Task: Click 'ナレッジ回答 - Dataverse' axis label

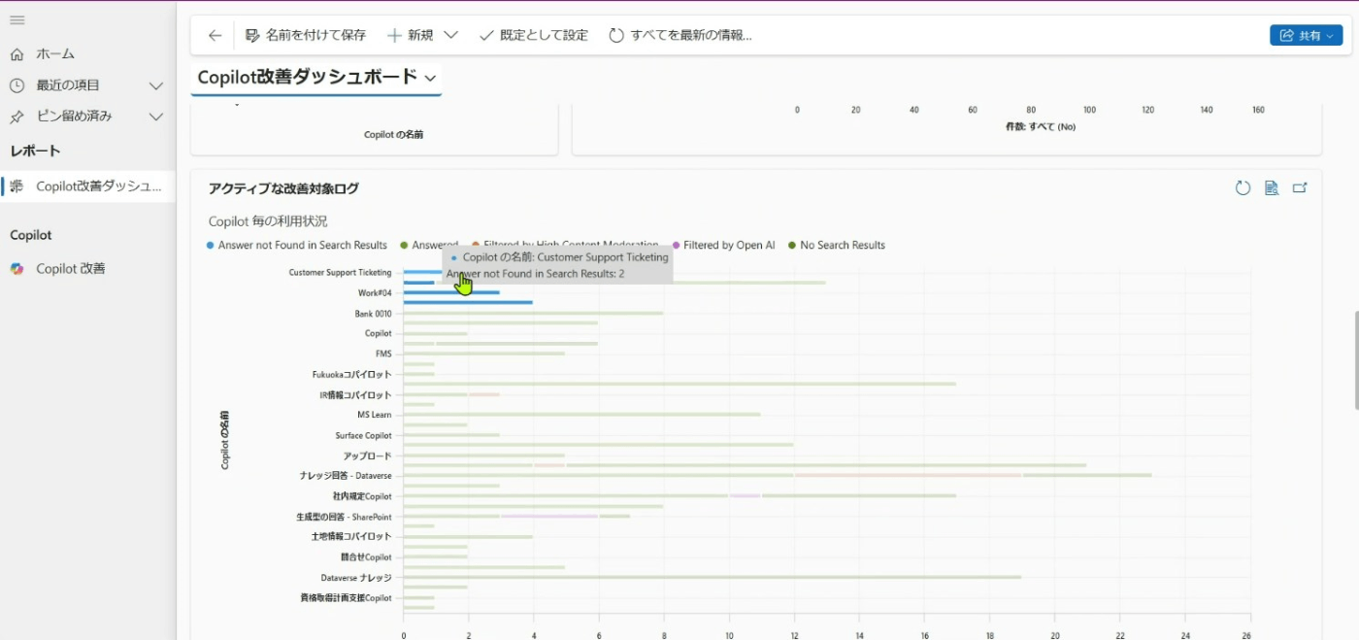Action: tap(346, 476)
